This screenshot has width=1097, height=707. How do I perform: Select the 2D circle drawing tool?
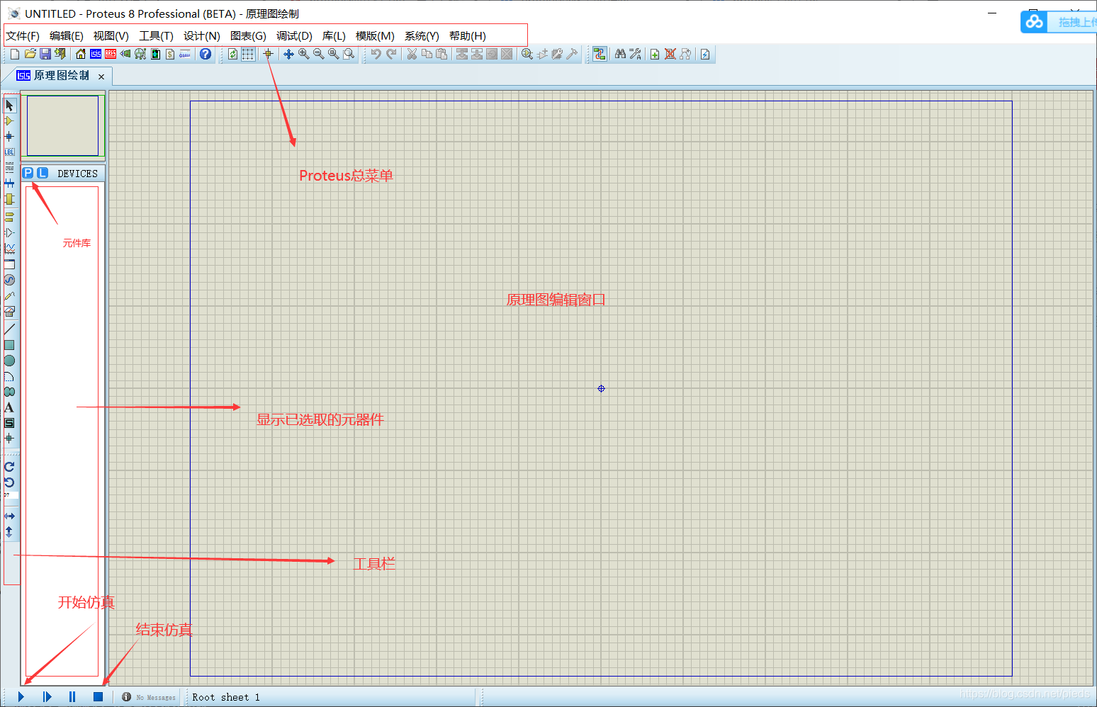9,361
